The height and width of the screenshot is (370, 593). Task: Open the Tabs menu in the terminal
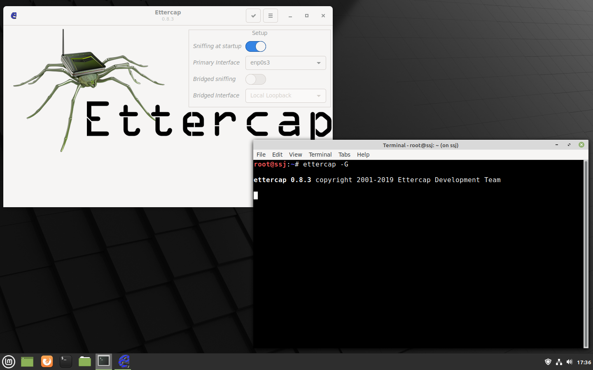coord(344,155)
